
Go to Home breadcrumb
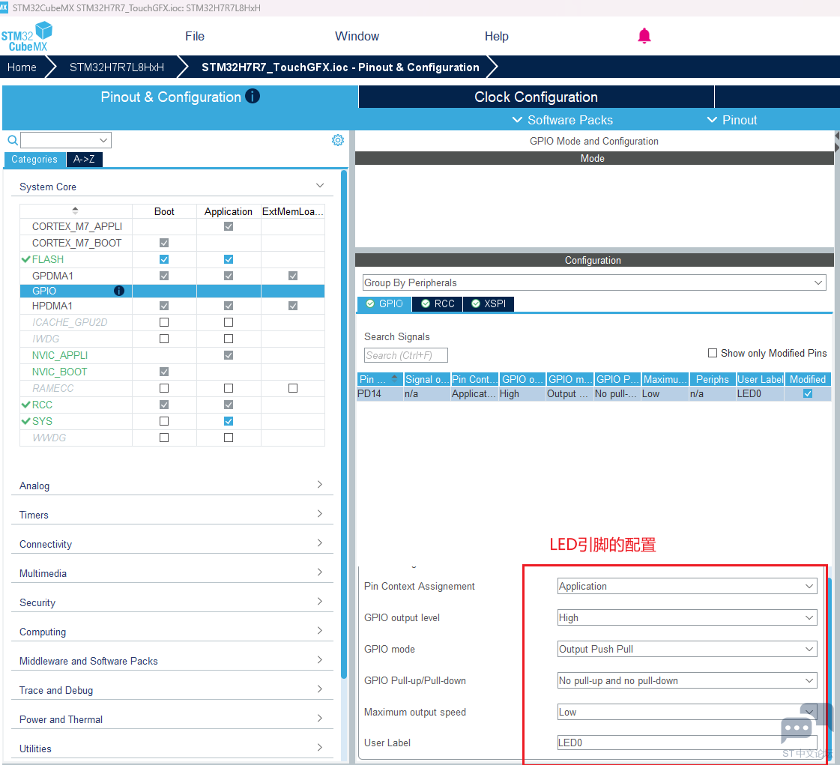click(x=22, y=67)
